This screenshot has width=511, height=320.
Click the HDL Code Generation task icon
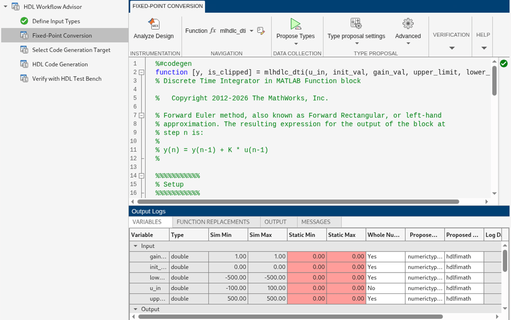pyautogui.click(x=24, y=64)
